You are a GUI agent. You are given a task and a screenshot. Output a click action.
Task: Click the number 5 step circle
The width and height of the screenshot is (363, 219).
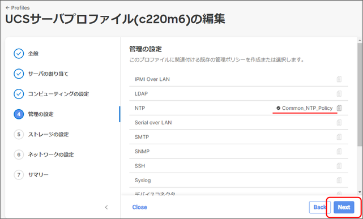click(19, 134)
